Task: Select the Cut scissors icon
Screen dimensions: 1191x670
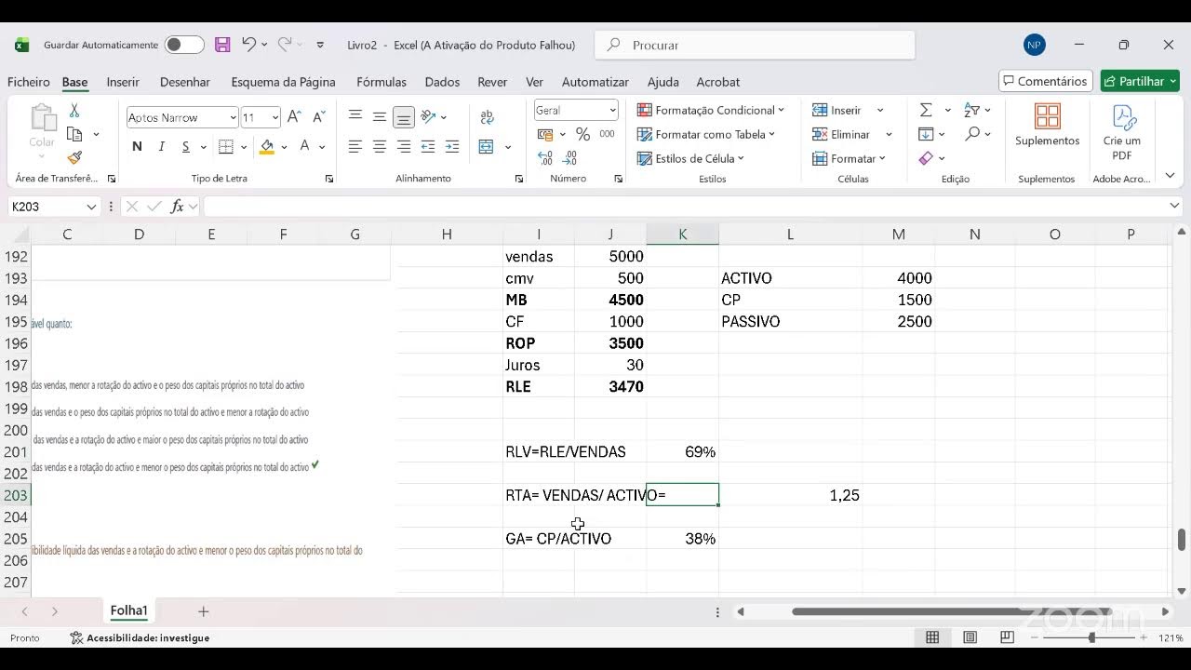Action: point(74,111)
